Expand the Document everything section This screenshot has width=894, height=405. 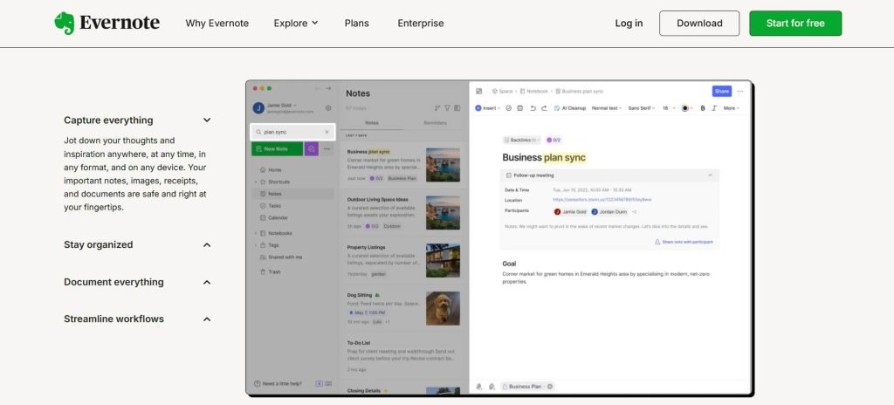pyautogui.click(x=207, y=282)
